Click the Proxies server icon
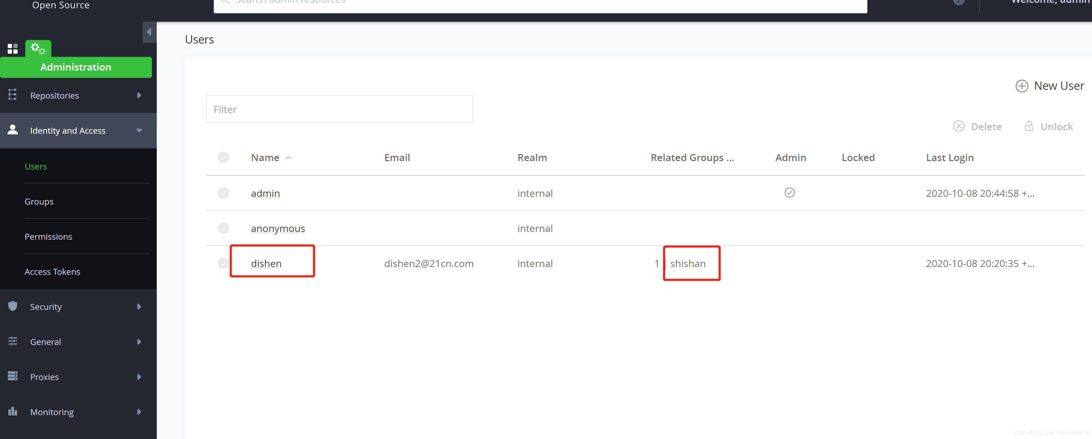Viewport: 1092px width, 439px height. pyautogui.click(x=13, y=376)
